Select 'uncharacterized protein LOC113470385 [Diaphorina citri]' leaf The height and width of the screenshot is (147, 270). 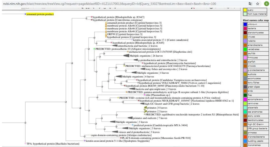coord(160,52)
